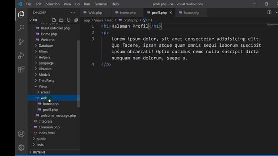Collapse all folders in Explorer
Screen dimensions: 278x156
[76, 20]
